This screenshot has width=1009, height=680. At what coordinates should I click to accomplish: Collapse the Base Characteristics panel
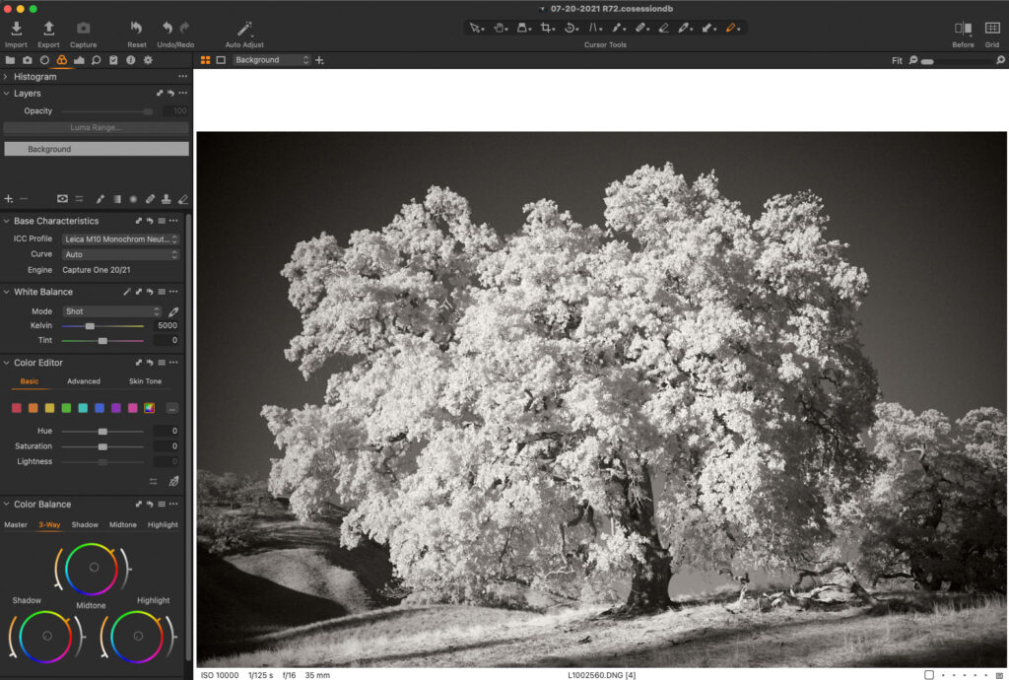click(6, 221)
